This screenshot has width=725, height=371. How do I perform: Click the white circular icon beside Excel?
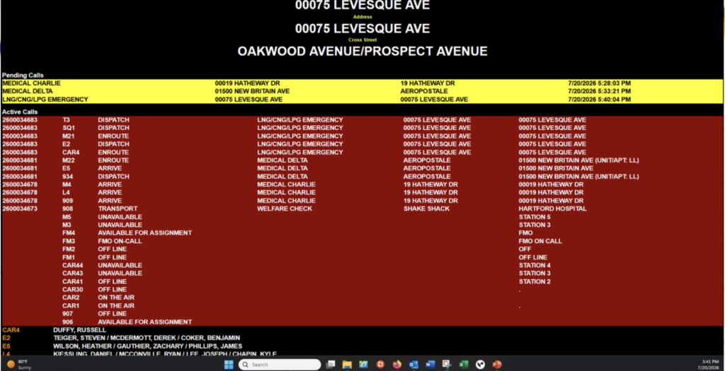click(x=481, y=365)
